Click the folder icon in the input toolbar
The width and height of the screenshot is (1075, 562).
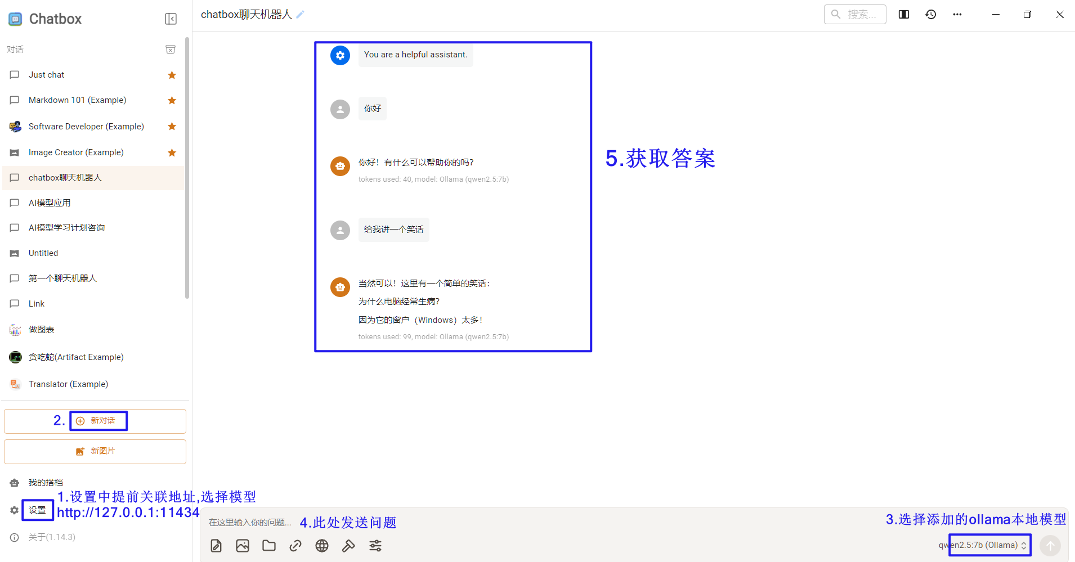269,546
